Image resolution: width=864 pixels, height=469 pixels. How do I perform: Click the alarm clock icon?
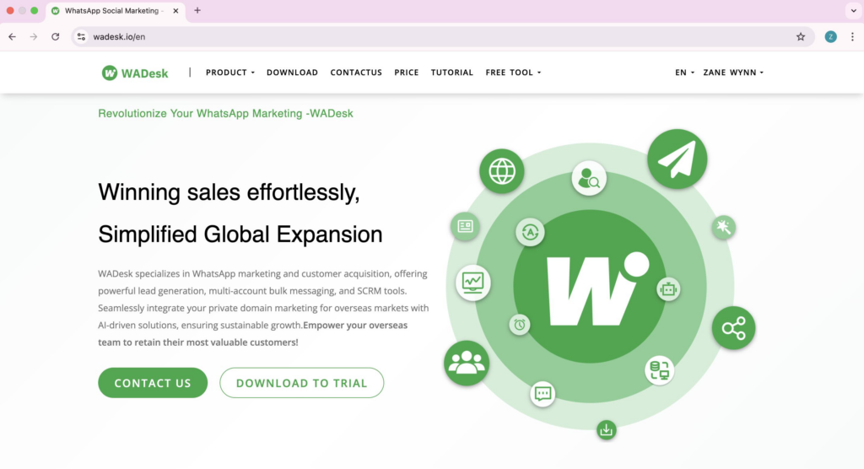coord(520,325)
